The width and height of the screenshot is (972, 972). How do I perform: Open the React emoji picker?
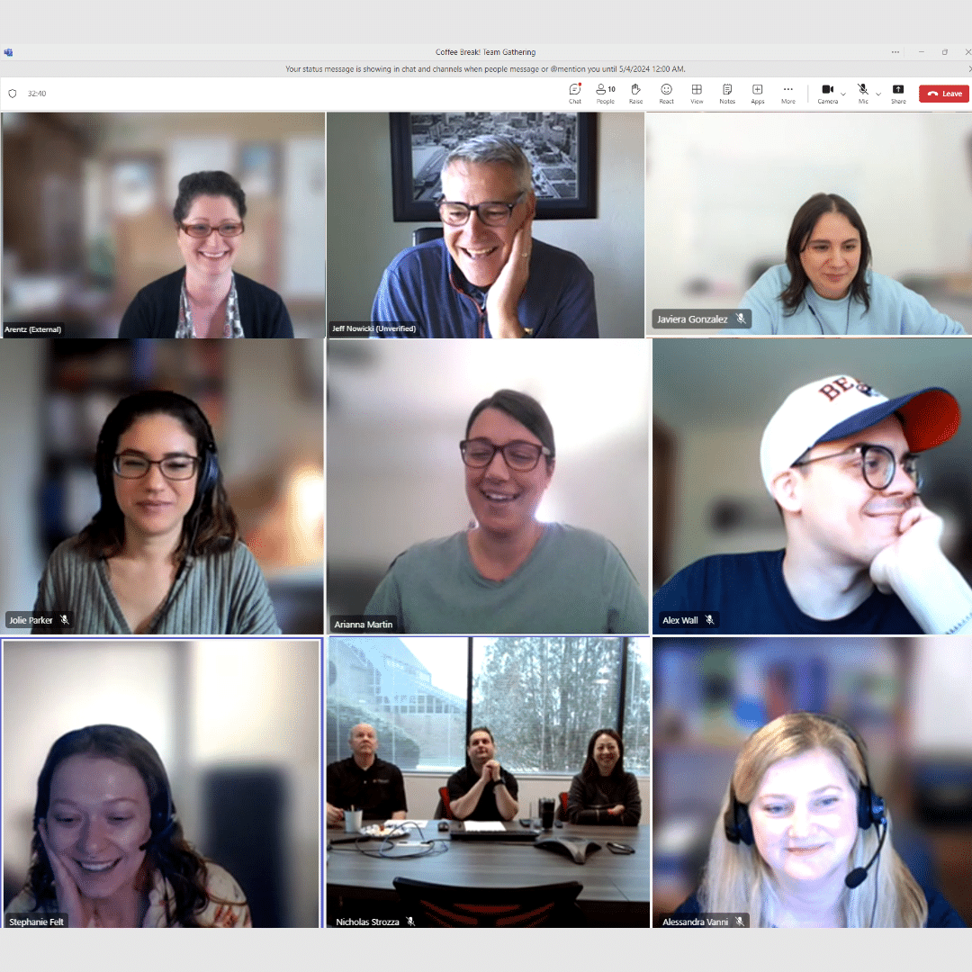[x=666, y=94]
